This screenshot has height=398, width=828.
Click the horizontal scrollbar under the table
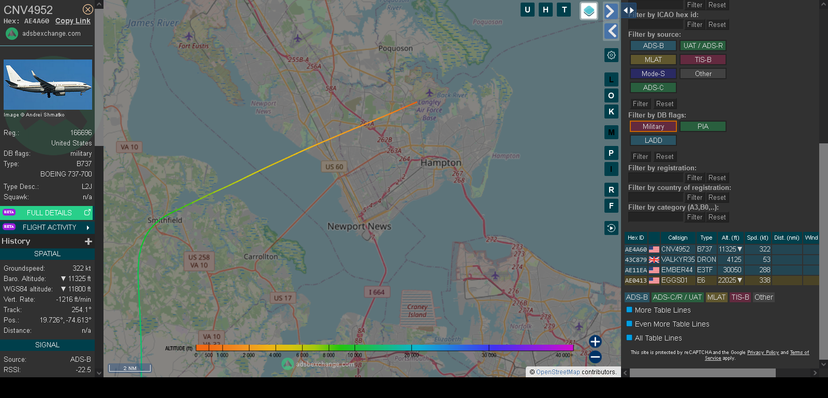point(702,373)
